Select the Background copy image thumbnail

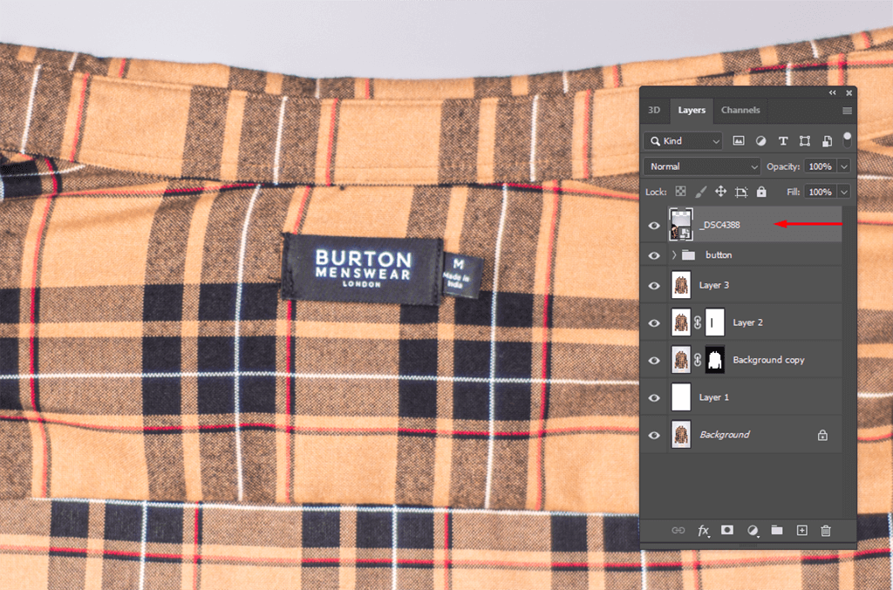pyautogui.click(x=681, y=360)
